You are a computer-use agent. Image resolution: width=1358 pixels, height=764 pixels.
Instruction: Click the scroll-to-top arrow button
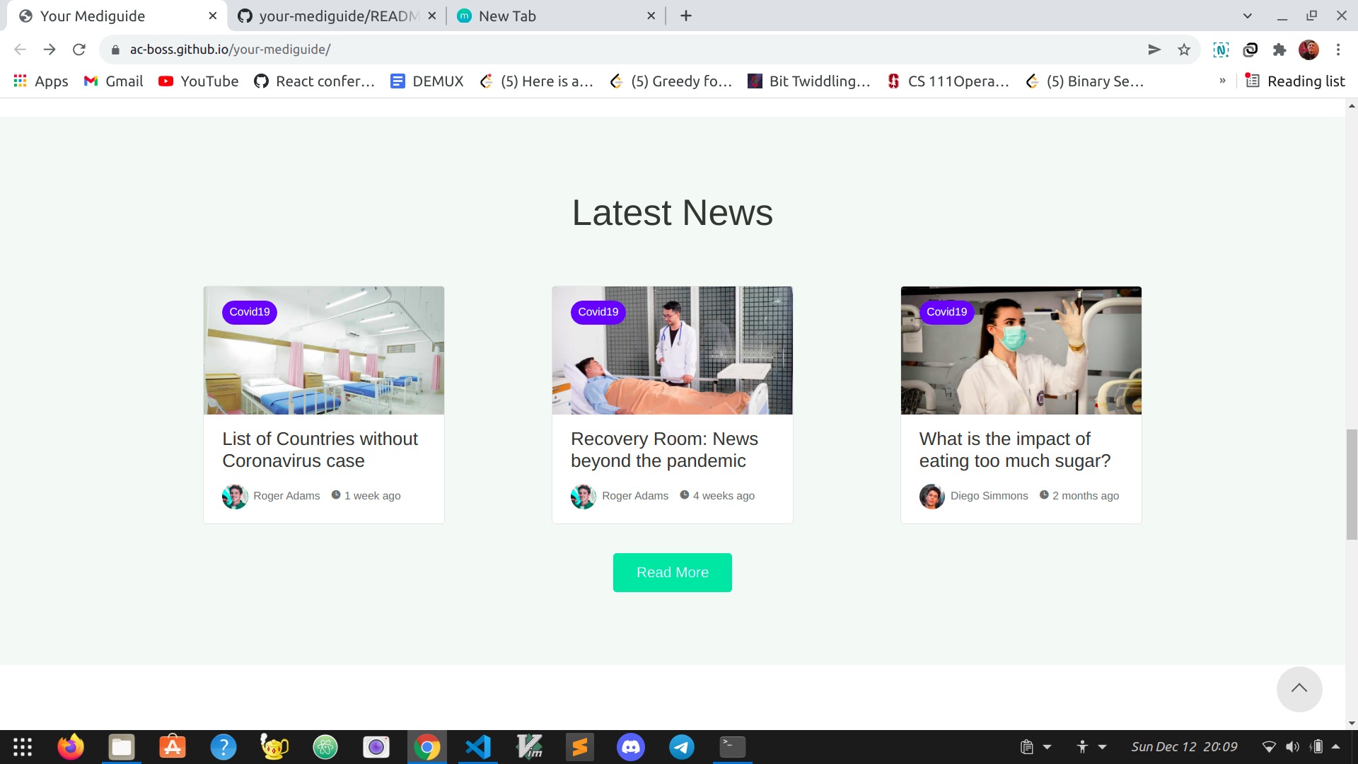click(x=1299, y=688)
